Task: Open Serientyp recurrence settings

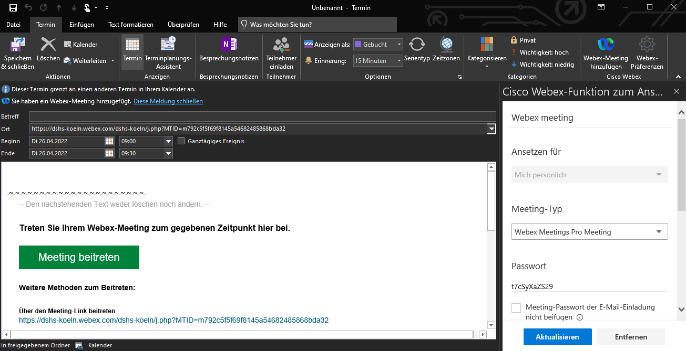Action: [417, 50]
